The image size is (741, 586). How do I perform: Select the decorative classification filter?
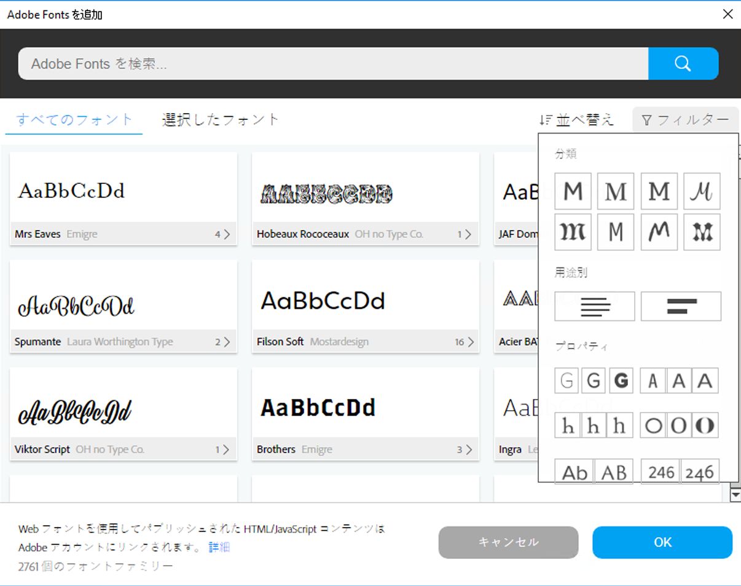click(x=702, y=232)
